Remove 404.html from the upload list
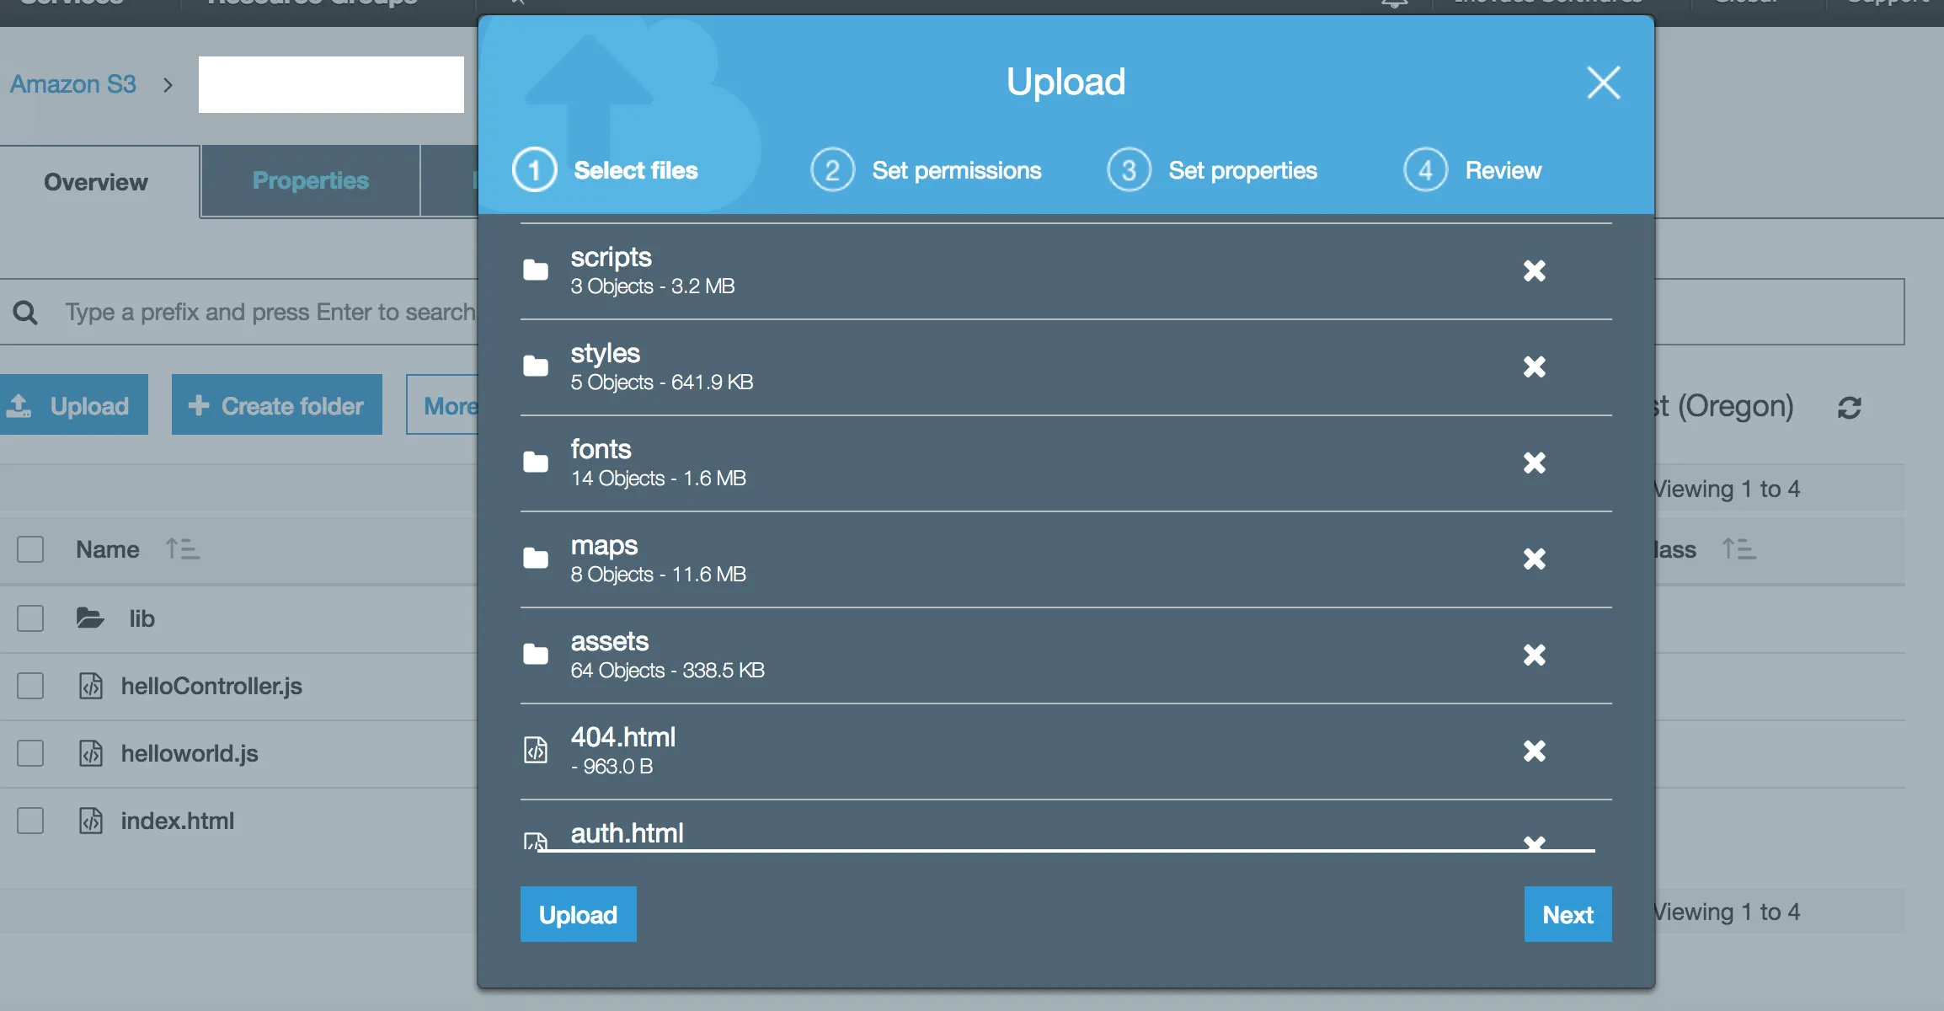This screenshot has height=1011, width=1944. coord(1534,751)
